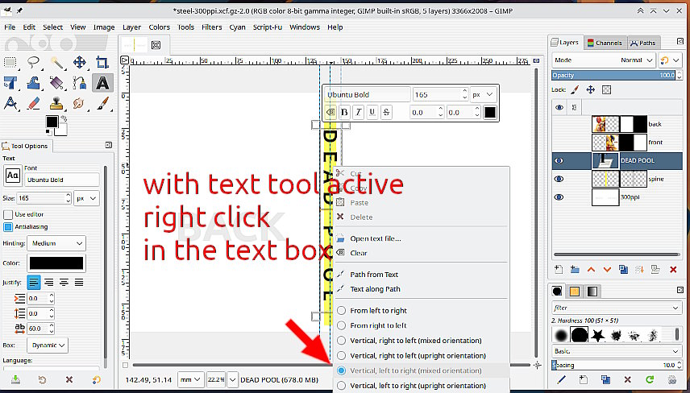
Task: Swap foreground and background colors
Action: point(64,118)
